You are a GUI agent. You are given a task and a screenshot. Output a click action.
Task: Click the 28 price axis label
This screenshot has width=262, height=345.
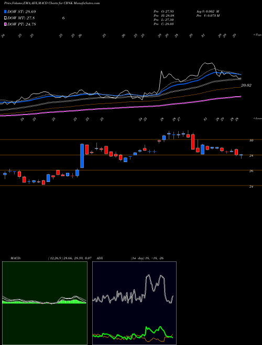[x=252, y=156]
